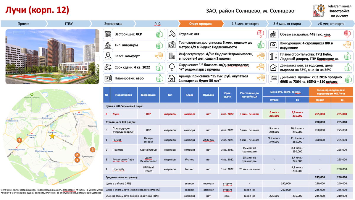Click the crane-and-building icon in the Застройщик: ЛСР card

tap(108, 34)
